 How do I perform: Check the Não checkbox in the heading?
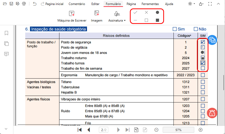[x=196, y=29]
